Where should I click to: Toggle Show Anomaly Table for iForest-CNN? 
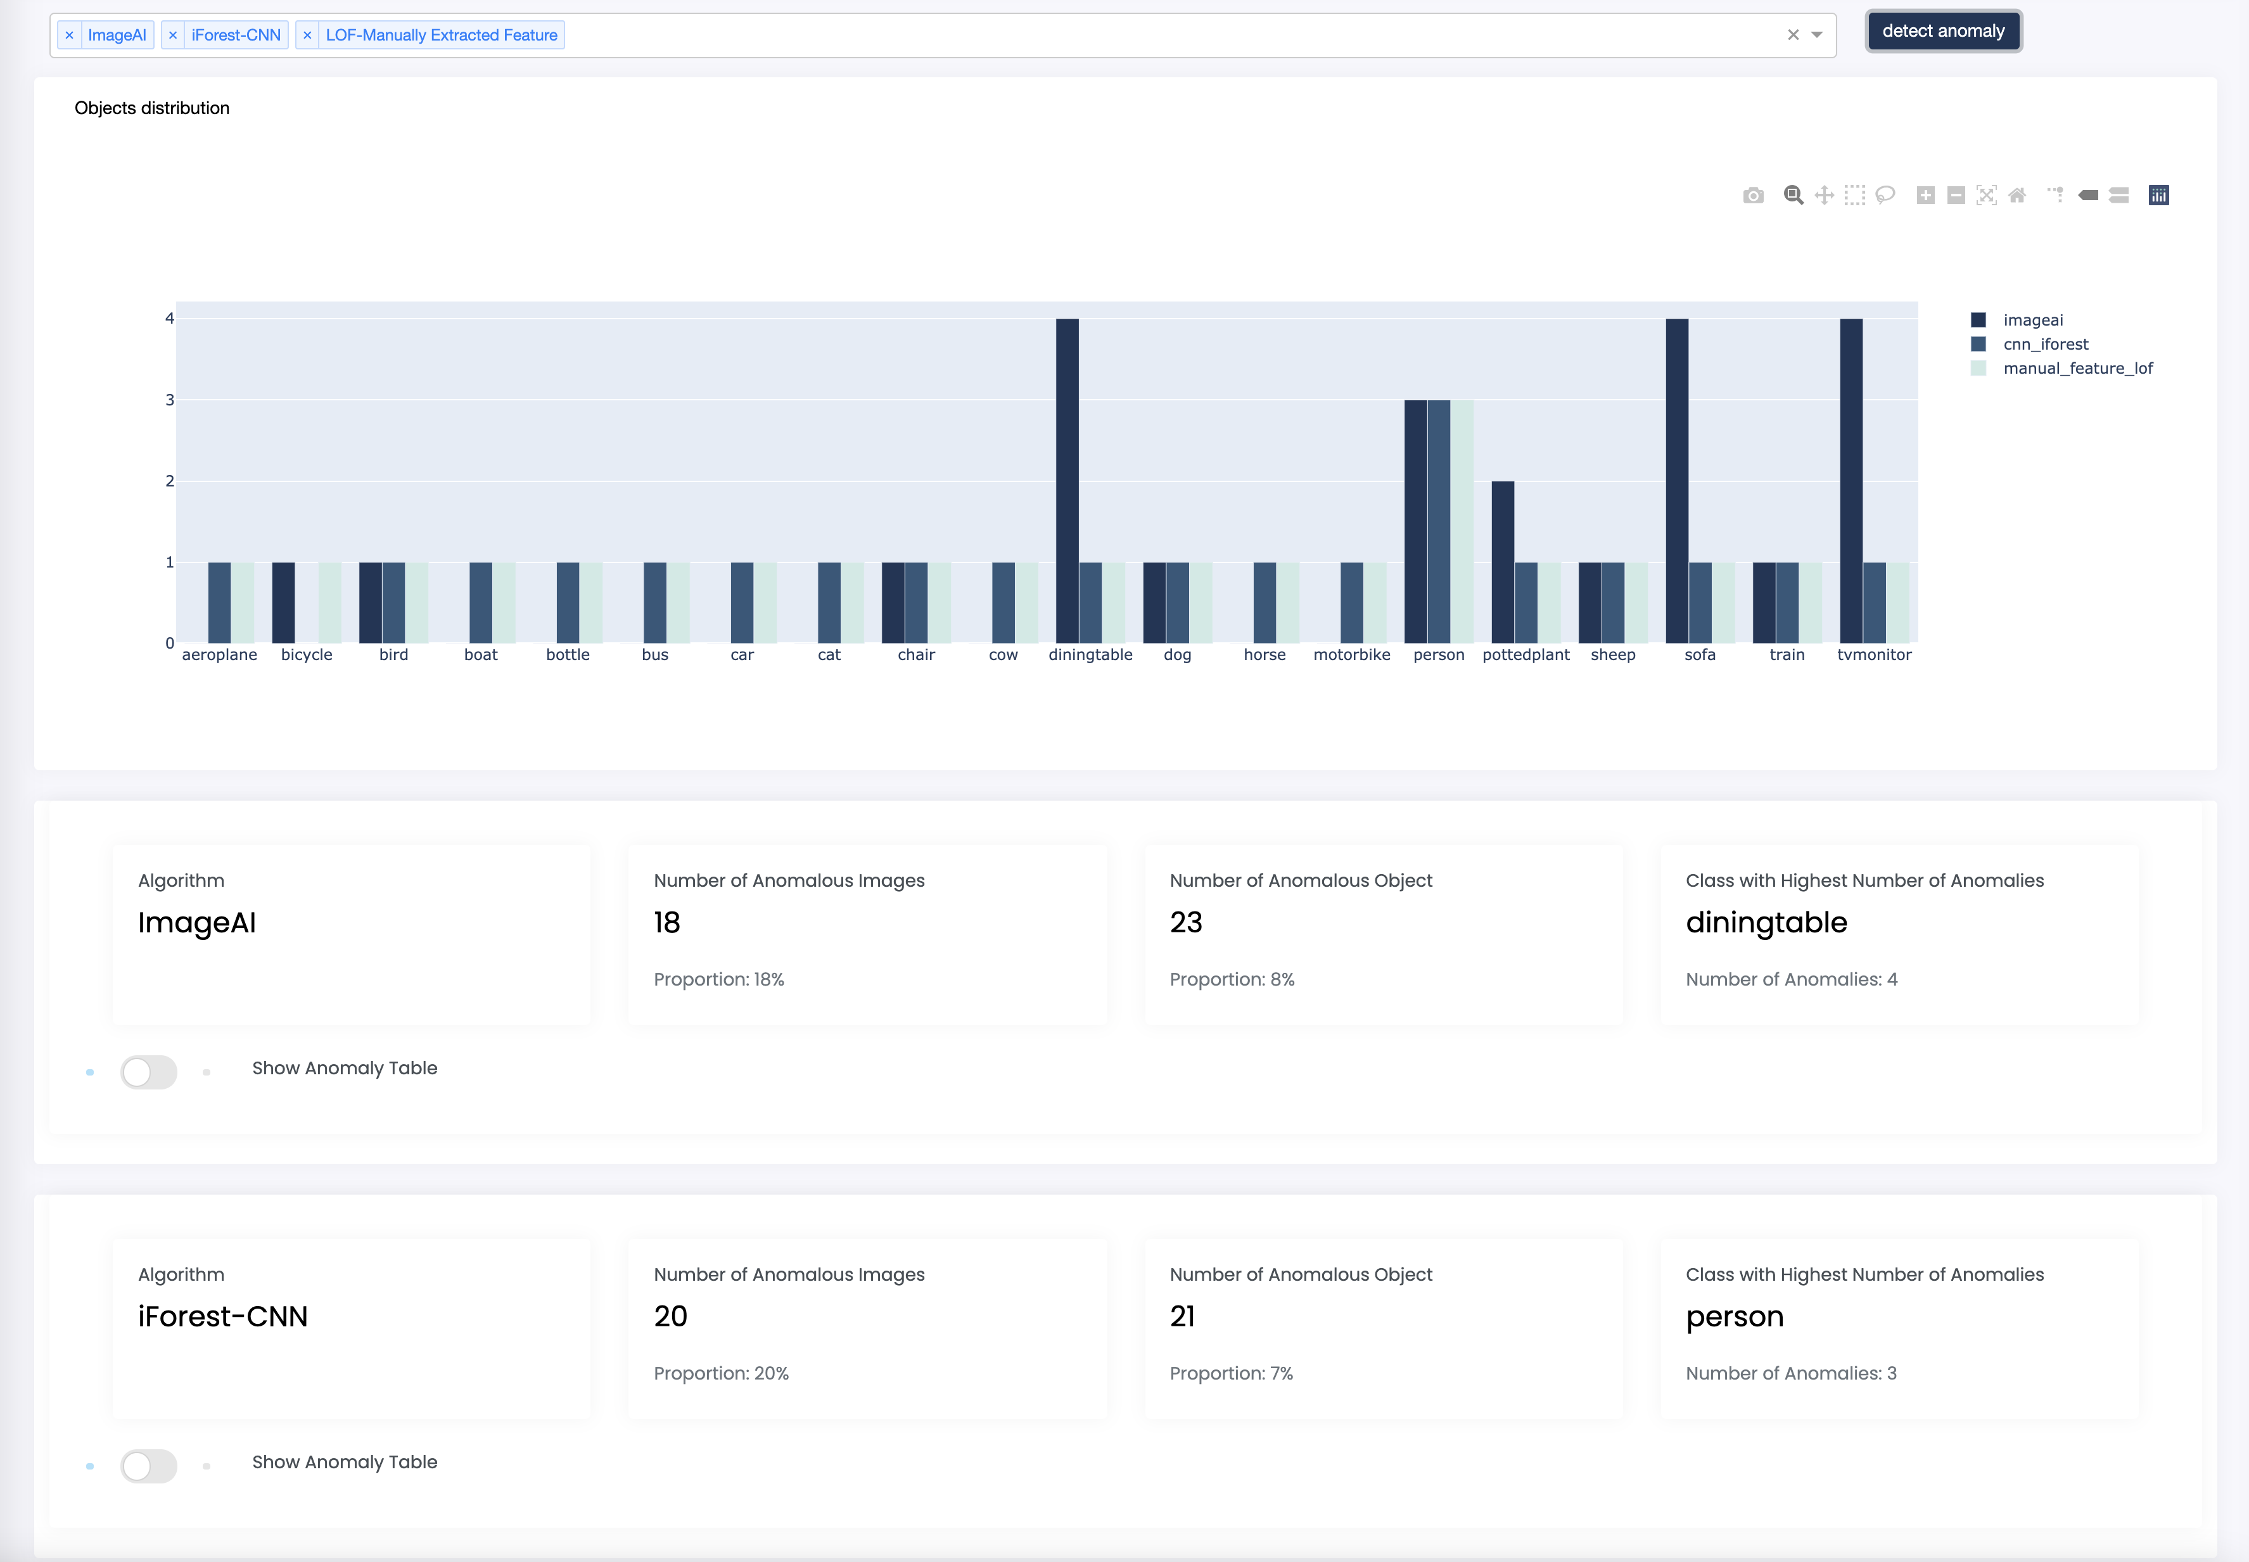(x=149, y=1466)
